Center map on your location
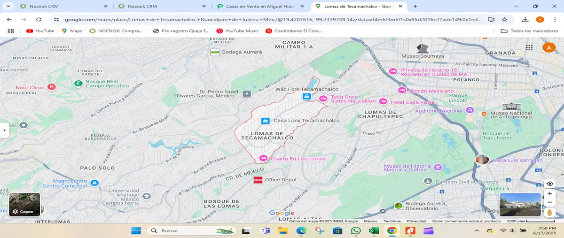564x238 pixels. [x=549, y=184]
